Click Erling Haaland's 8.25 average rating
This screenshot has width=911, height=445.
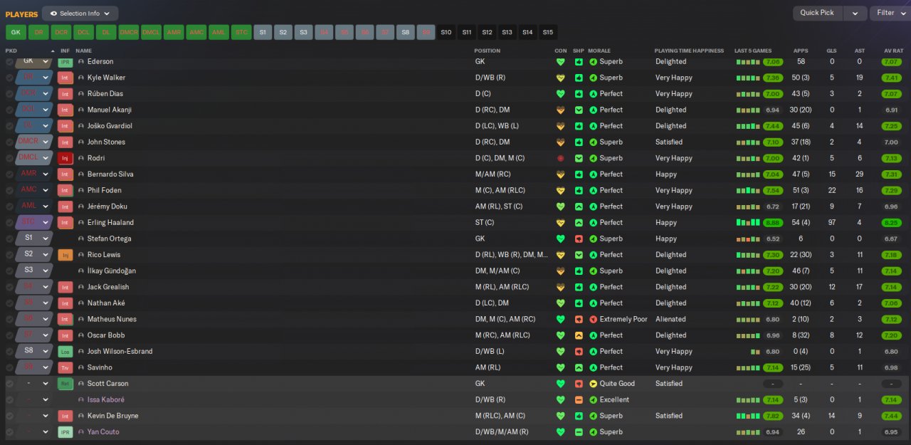[x=891, y=223]
